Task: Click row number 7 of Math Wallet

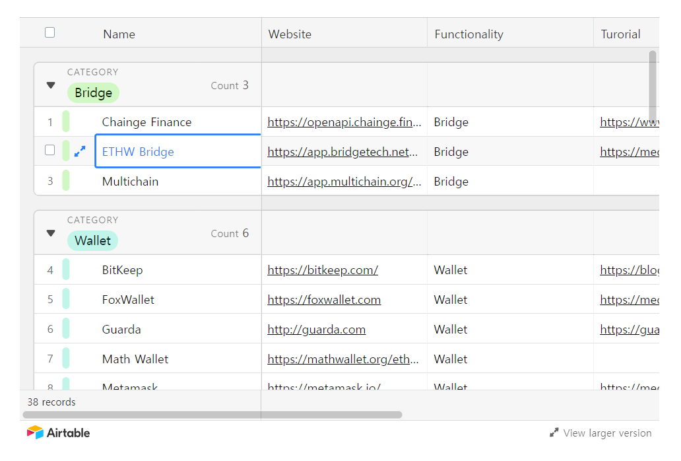Action: point(50,359)
